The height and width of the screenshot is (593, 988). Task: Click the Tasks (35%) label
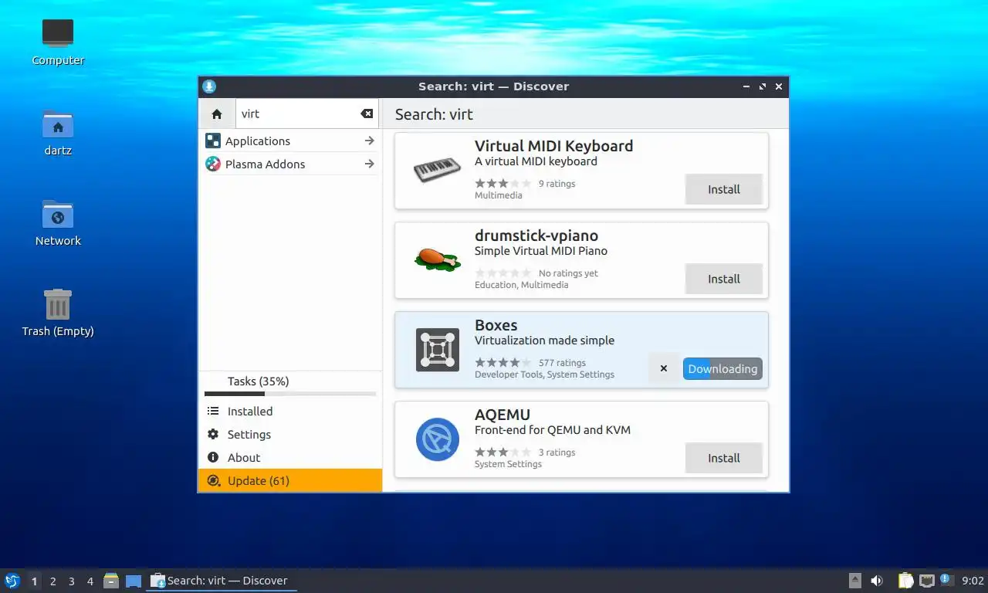coord(258,381)
